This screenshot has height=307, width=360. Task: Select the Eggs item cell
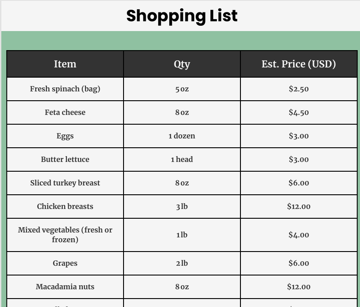coord(65,136)
